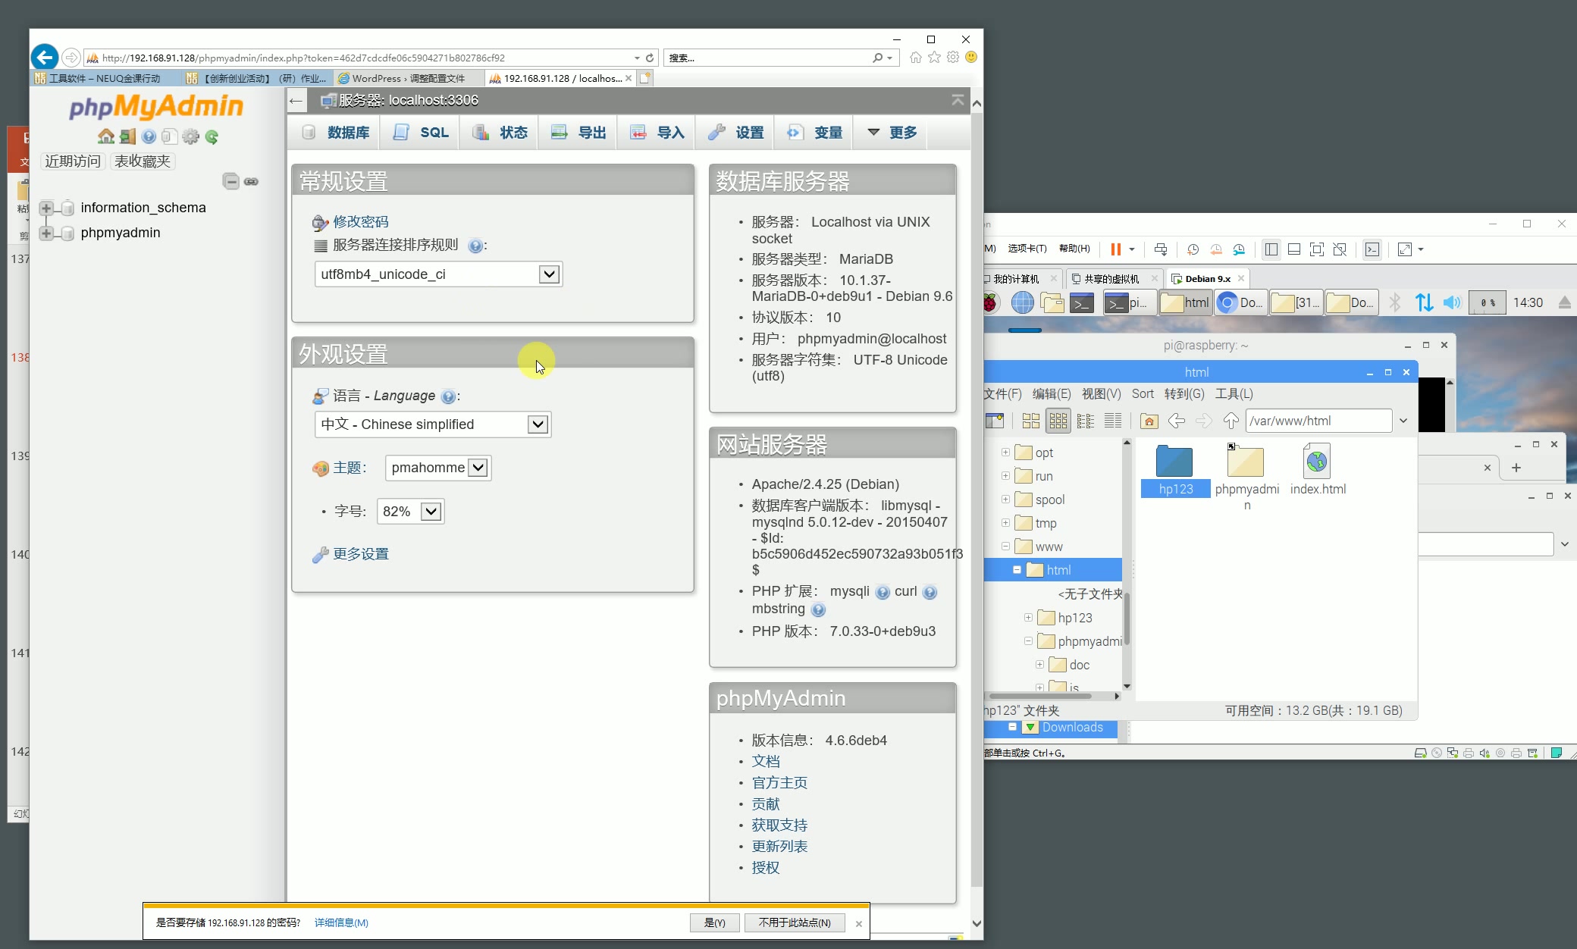Click 修改密码 link

coord(360,221)
